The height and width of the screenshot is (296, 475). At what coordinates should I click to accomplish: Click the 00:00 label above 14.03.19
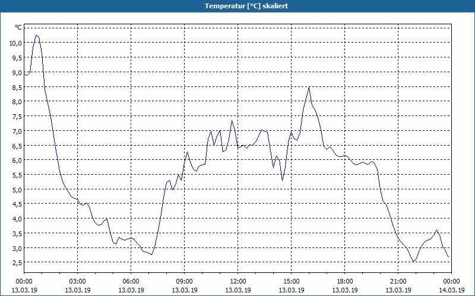[x=452, y=282]
